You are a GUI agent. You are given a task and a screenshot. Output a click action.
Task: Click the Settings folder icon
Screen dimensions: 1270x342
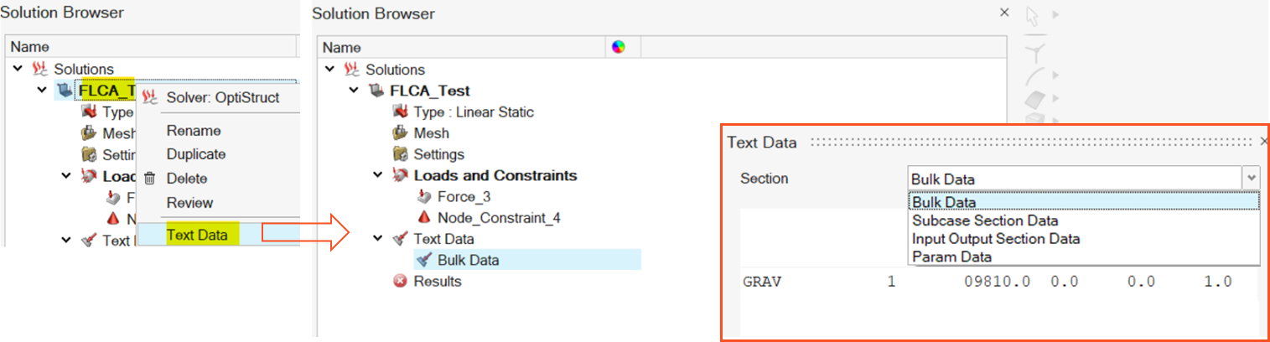coord(400,154)
